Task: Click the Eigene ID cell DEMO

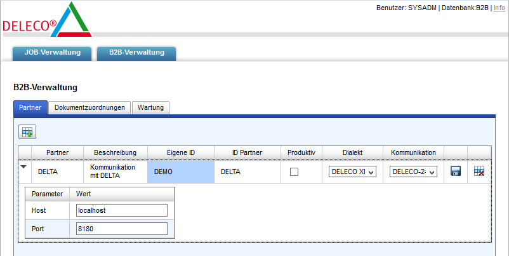Action: (181, 172)
